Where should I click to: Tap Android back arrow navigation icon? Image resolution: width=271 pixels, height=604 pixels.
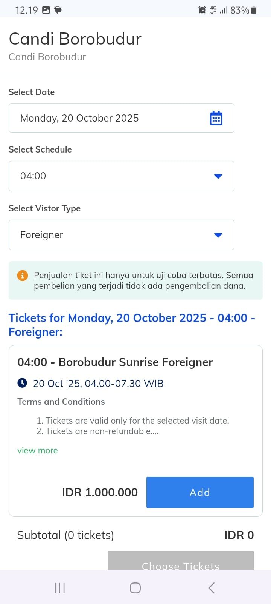pos(212,588)
